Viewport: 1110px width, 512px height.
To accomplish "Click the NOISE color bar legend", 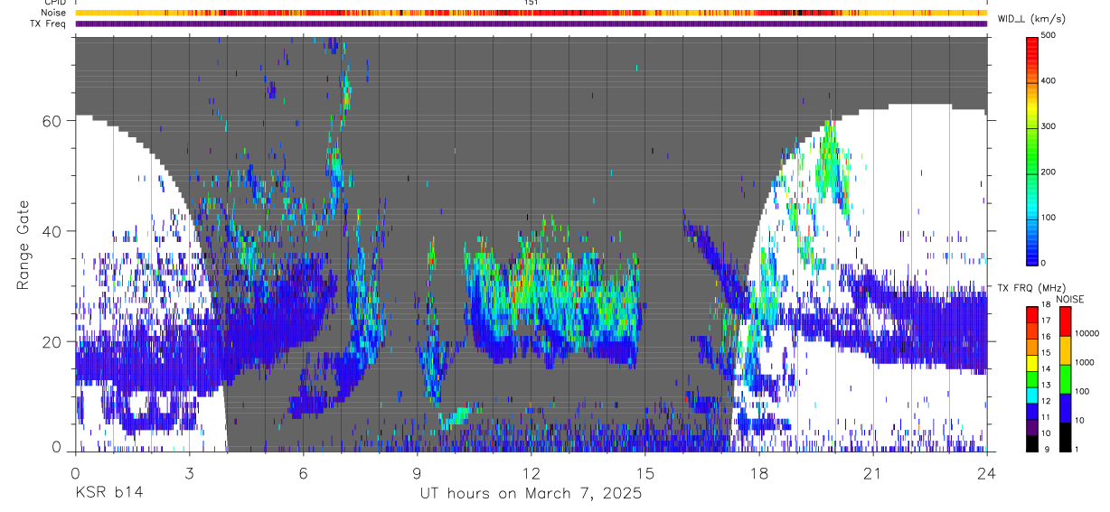I will point(1066,379).
